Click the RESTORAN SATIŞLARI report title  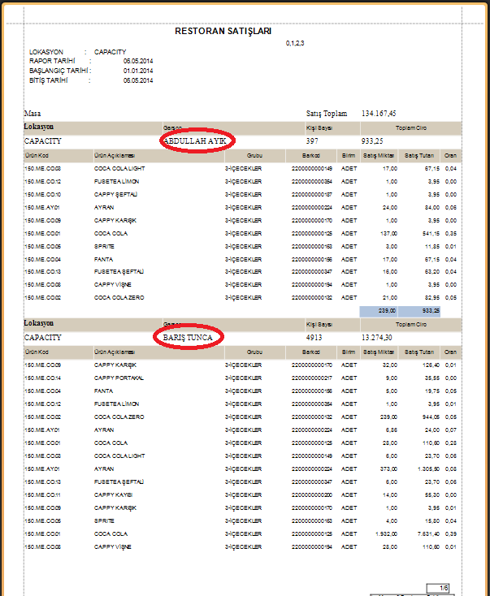tap(223, 31)
